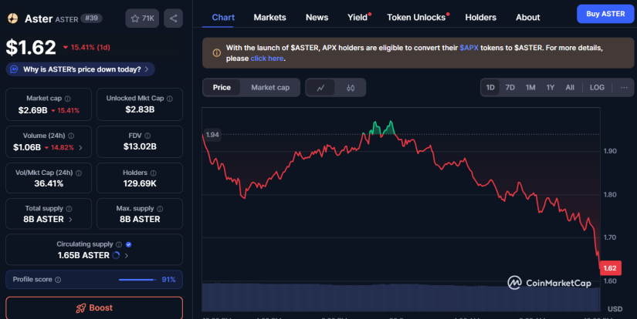Follow the $APX link in banner
The width and height of the screenshot is (637, 319).
469,48
